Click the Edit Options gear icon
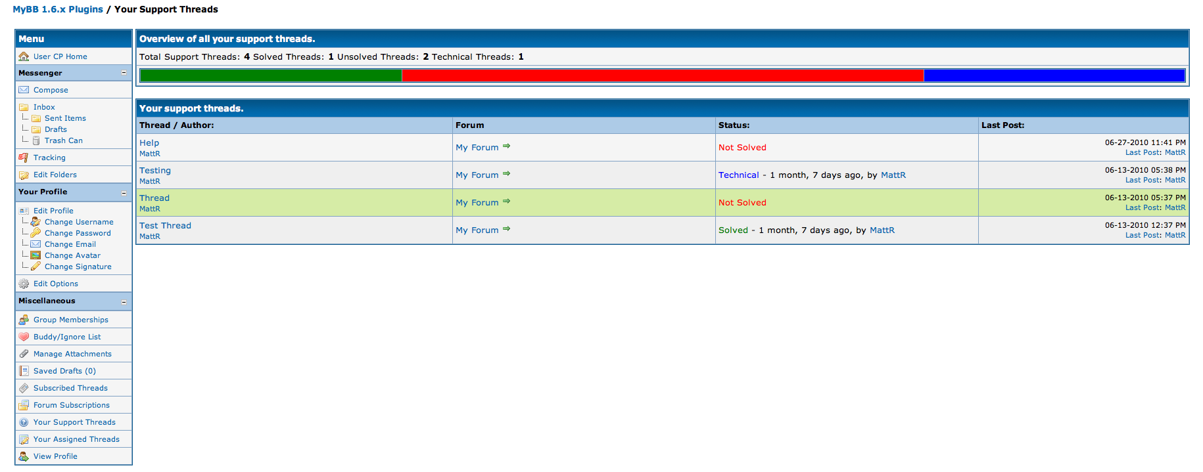1203x472 pixels. click(x=24, y=284)
